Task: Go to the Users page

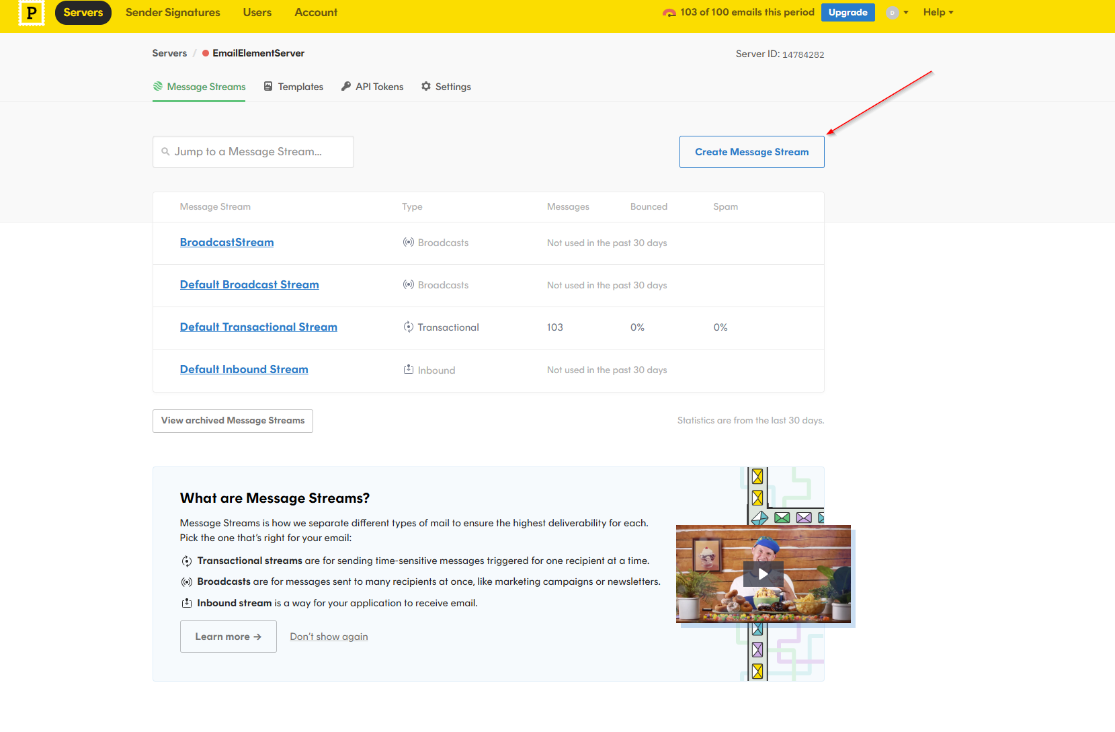Action: [257, 13]
